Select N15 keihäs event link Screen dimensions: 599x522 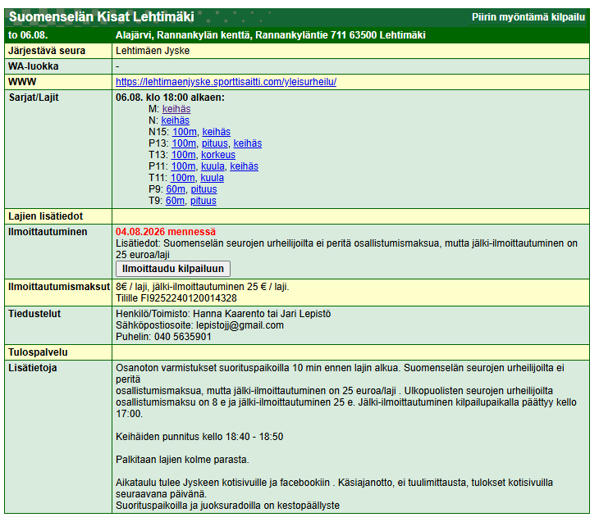pos(217,132)
